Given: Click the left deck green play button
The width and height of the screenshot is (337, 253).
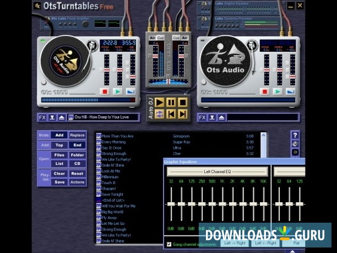Looking at the screenshot, I should (117, 91).
